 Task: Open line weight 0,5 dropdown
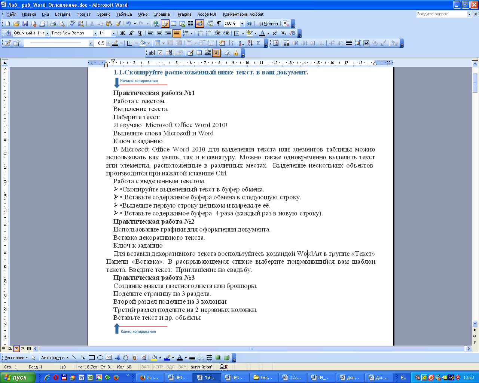tap(108, 43)
